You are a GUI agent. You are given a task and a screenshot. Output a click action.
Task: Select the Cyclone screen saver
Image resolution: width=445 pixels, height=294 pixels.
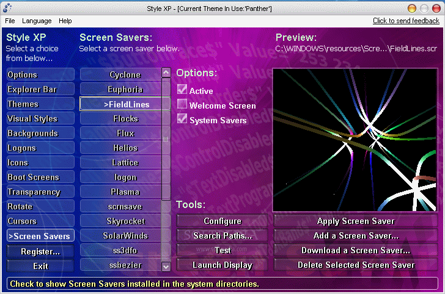(121, 74)
